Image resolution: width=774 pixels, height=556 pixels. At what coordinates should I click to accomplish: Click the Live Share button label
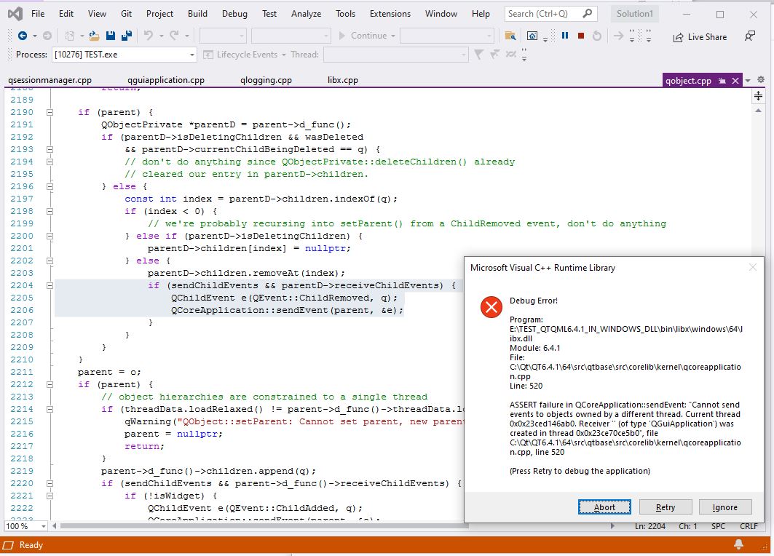point(707,37)
